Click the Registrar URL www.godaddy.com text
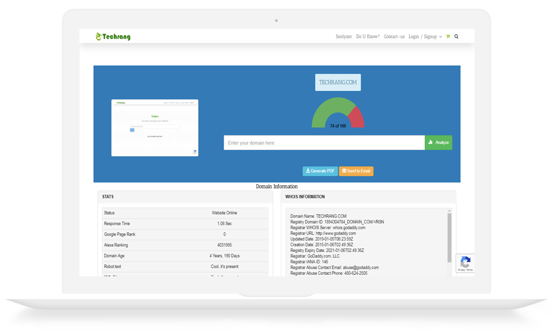 pos(336,233)
